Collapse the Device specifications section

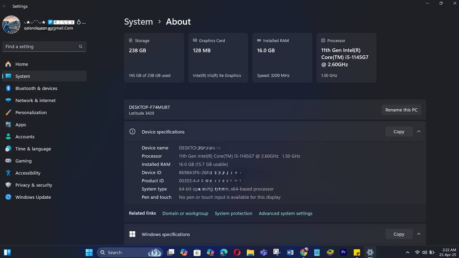pyautogui.click(x=419, y=132)
